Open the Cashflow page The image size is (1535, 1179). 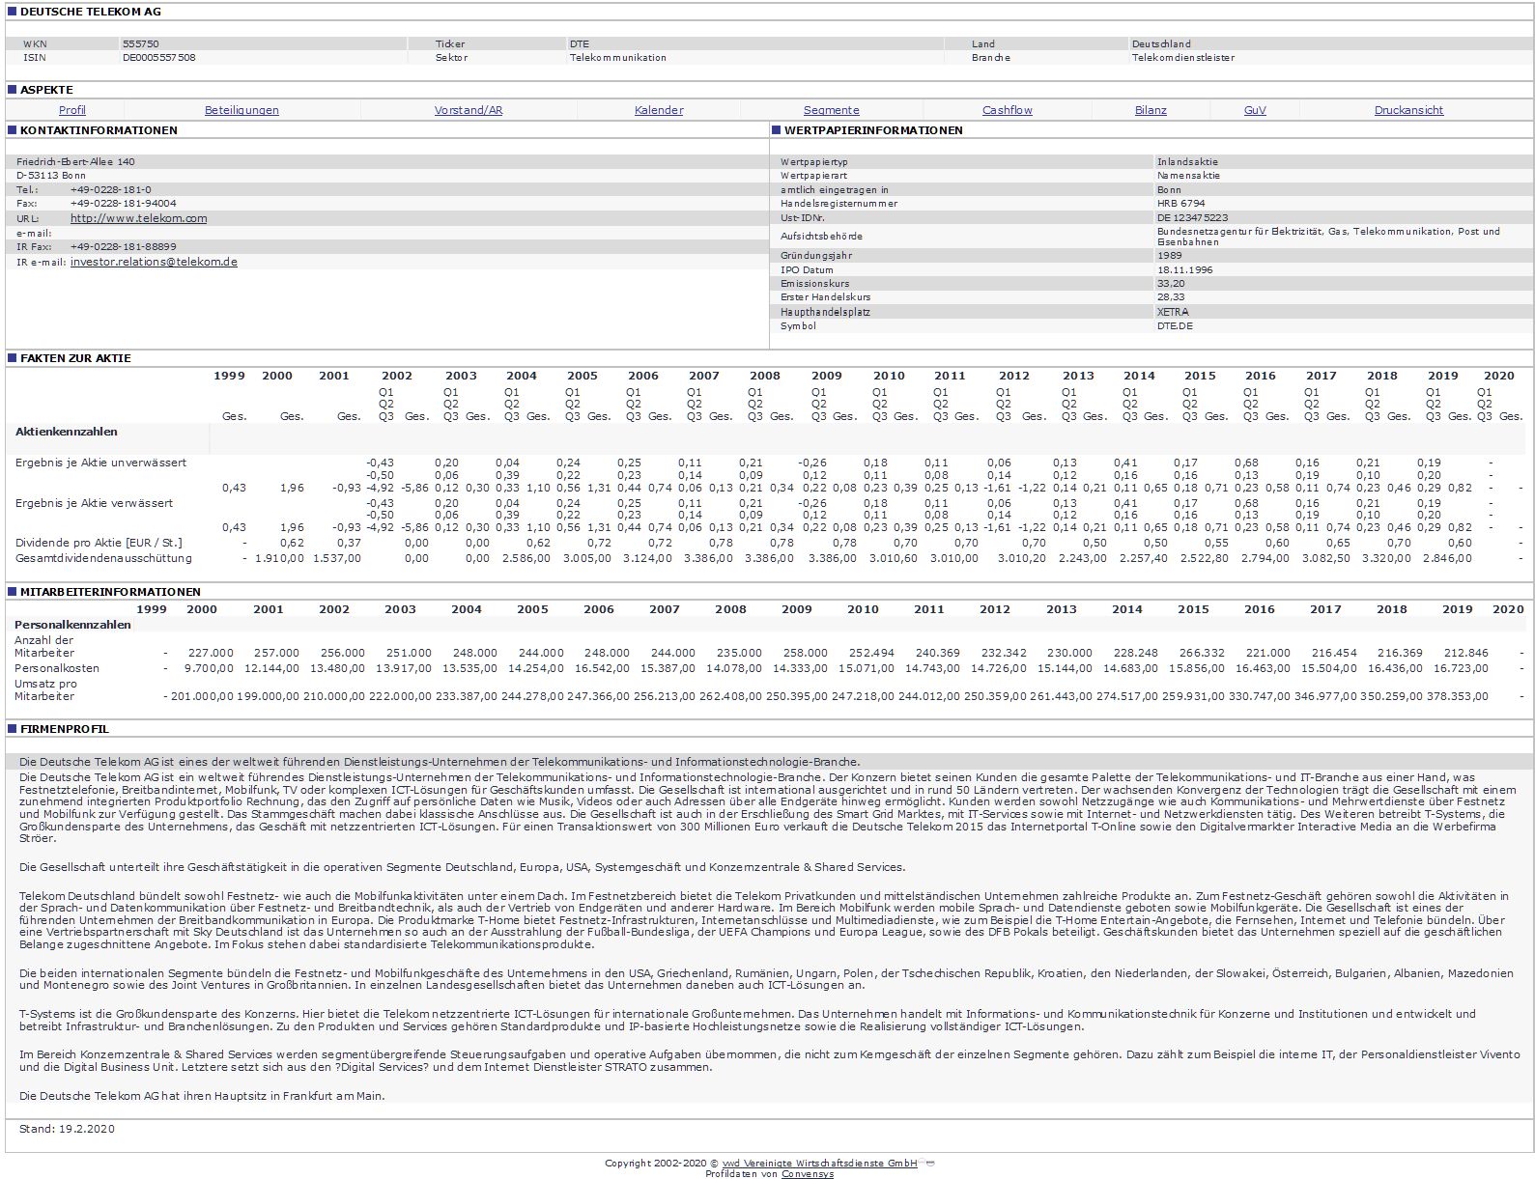(x=1007, y=110)
